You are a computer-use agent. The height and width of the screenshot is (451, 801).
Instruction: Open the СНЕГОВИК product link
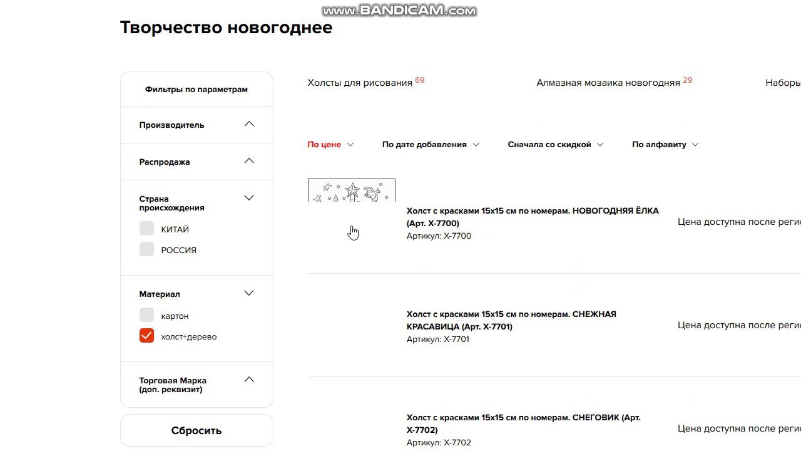point(523,423)
